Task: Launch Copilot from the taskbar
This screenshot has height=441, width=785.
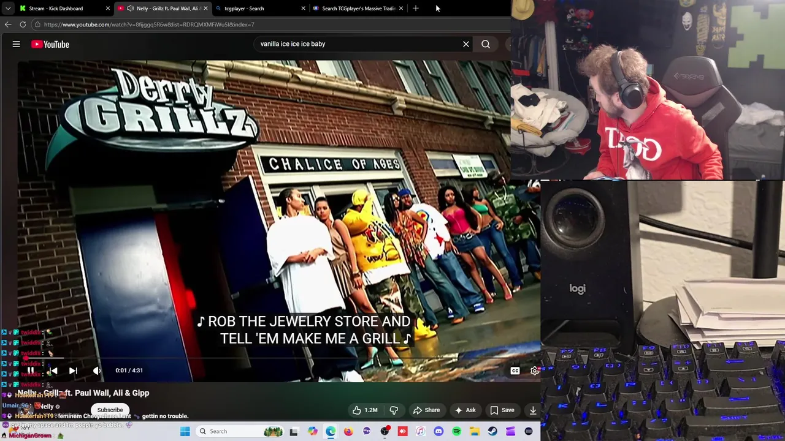Action: [313, 431]
